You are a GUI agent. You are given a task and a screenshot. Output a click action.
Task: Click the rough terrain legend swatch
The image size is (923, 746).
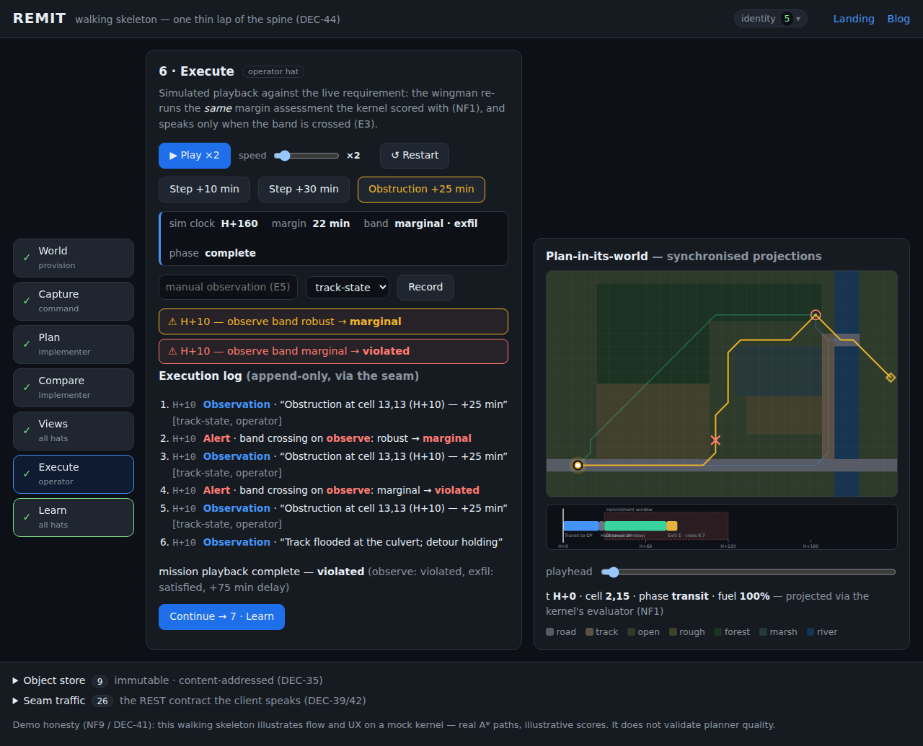click(x=673, y=632)
